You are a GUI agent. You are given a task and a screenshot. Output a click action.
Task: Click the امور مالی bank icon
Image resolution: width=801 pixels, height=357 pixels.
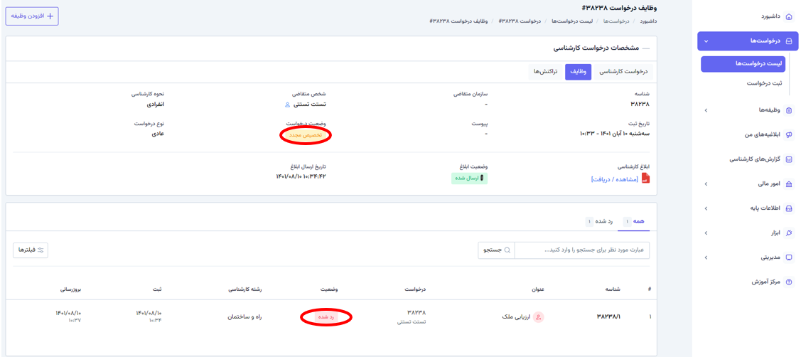tap(789, 183)
